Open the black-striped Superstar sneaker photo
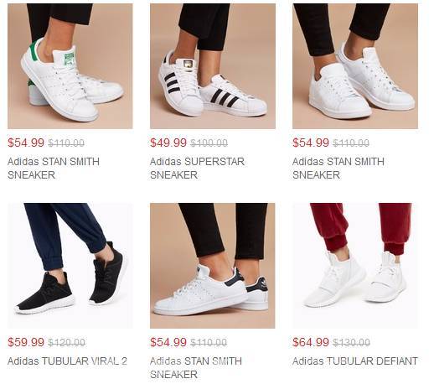The height and width of the screenshot is (384, 434). tap(213, 66)
